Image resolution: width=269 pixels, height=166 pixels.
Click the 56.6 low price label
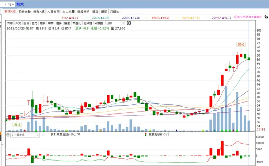[x=17, y=125]
